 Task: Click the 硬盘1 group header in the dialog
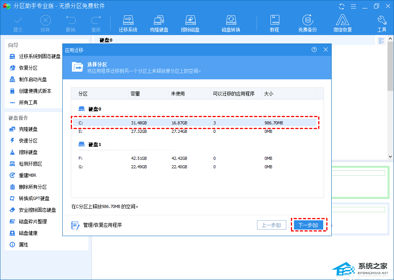[x=90, y=145]
